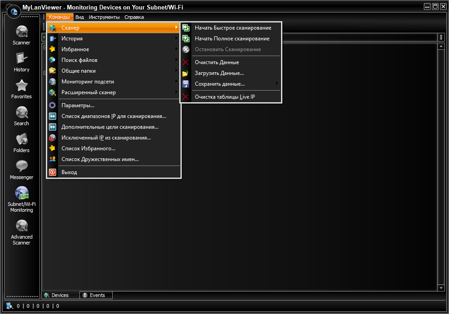
Task: Open the Команды menu
Action: coord(59,17)
